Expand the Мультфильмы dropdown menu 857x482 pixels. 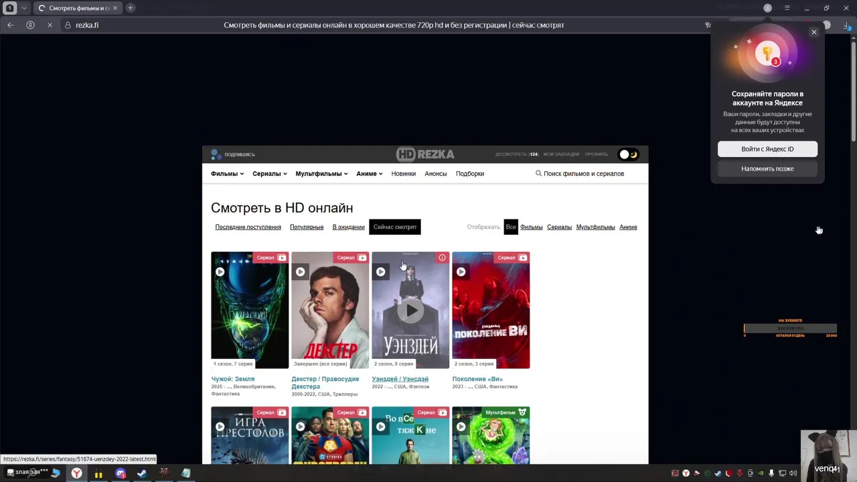(x=321, y=173)
